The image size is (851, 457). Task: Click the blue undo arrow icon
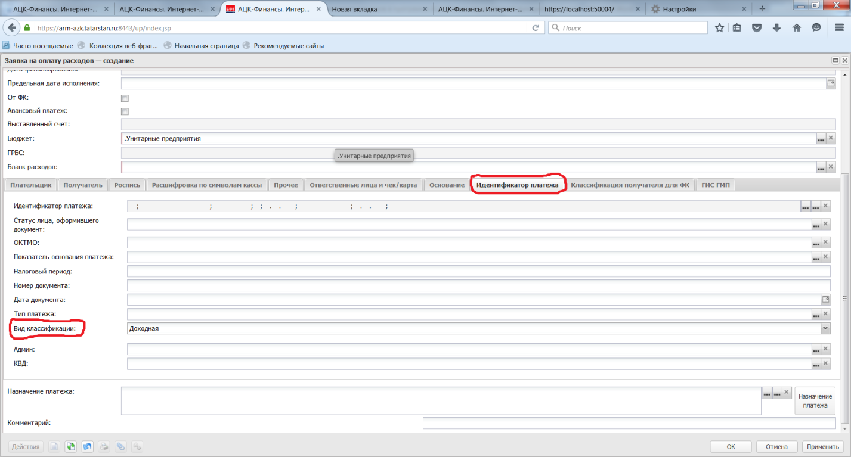[88, 447]
